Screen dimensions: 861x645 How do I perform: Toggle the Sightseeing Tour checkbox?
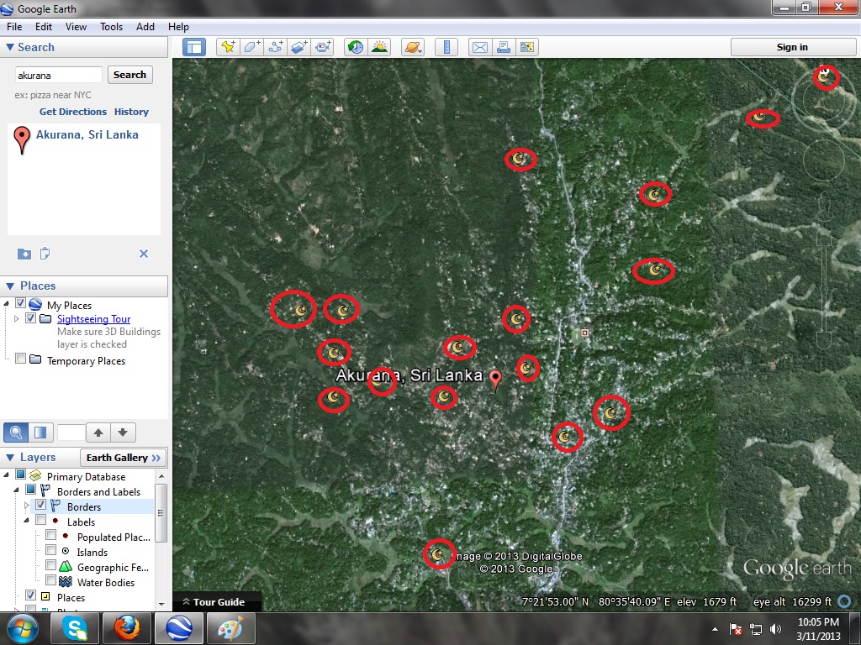tap(31, 318)
